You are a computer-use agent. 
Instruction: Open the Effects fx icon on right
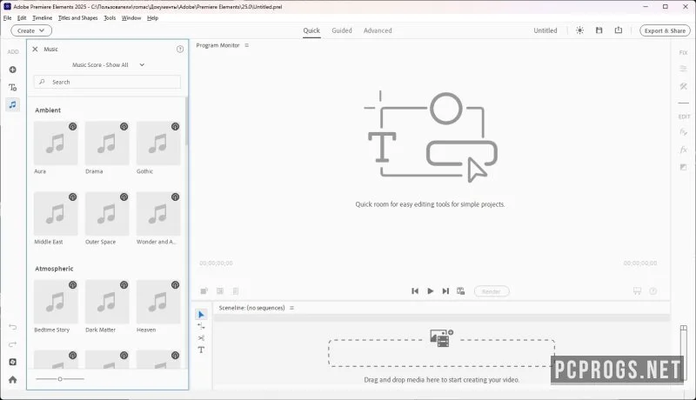pyautogui.click(x=683, y=150)
